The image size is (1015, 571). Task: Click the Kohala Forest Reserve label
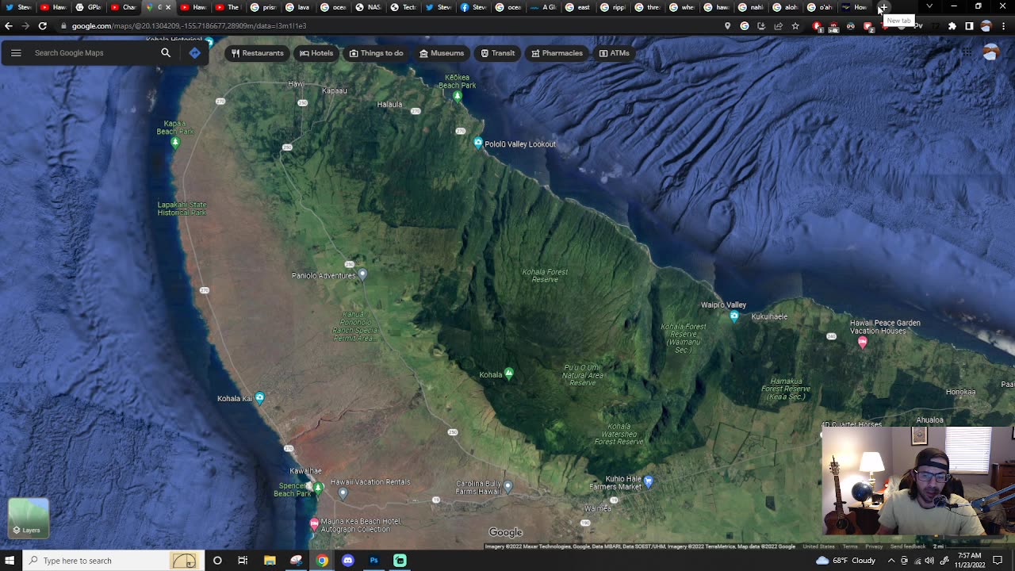pyautogui.click(x=545, y=276)
